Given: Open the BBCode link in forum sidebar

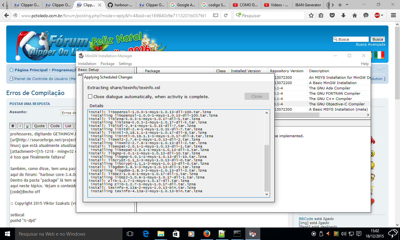Looking at the screenshot, I should pyautogui.click(x=306, y=219).
